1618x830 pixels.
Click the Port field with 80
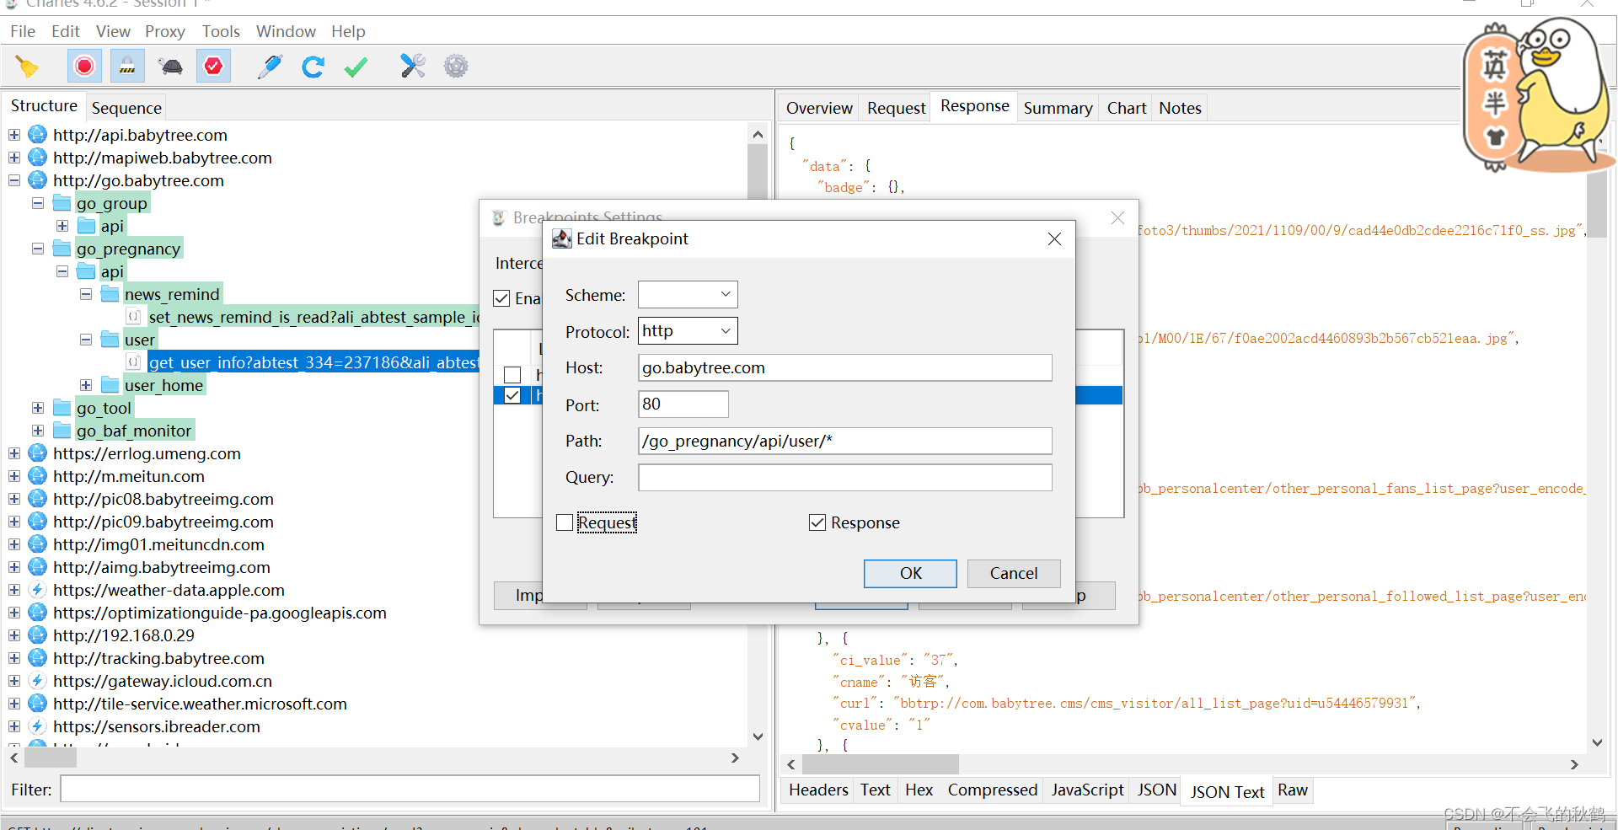(x=683, y=404)
